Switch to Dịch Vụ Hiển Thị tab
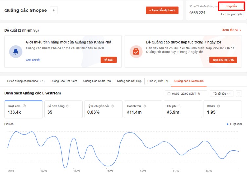The width and height of the screenshot is (247, 174). [x=158, y=81]
